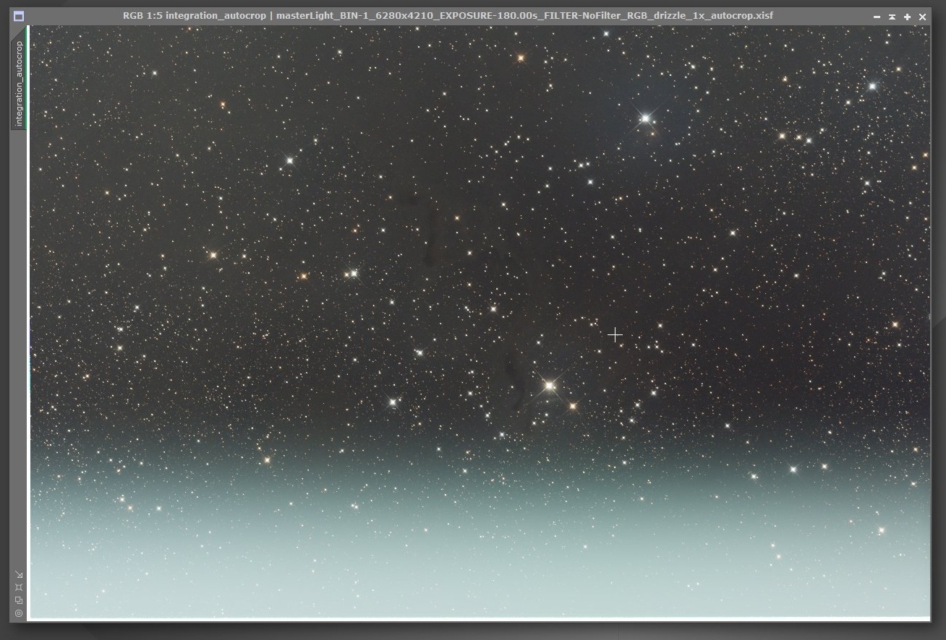The image size is (946, 640).
Task: Click the pale teal gradient area at image bottom
Action: pyautogui.click(x=479, y=556)
